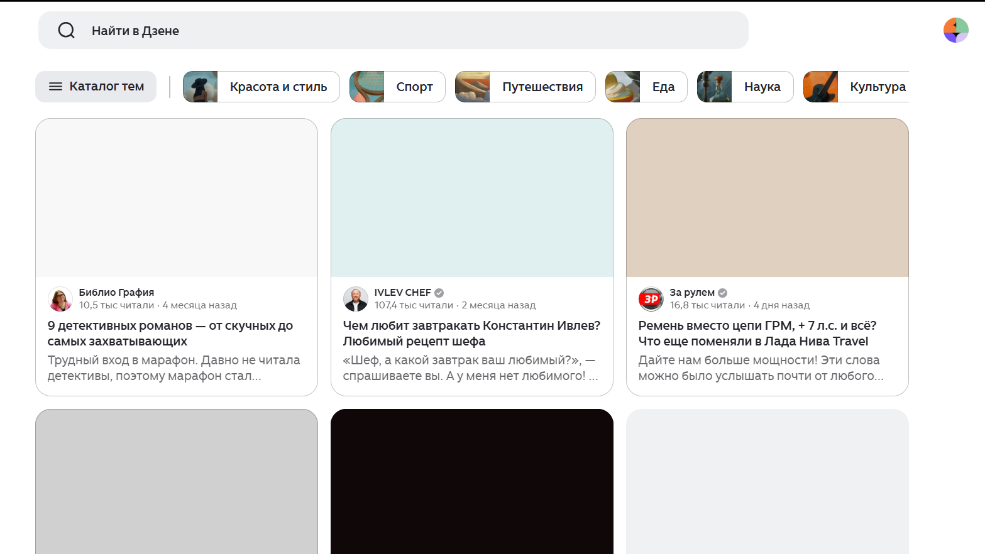985x554 pixels.
Task: Open article about Константин Ивлев breakfast
Action: click(x=471, y=334)
